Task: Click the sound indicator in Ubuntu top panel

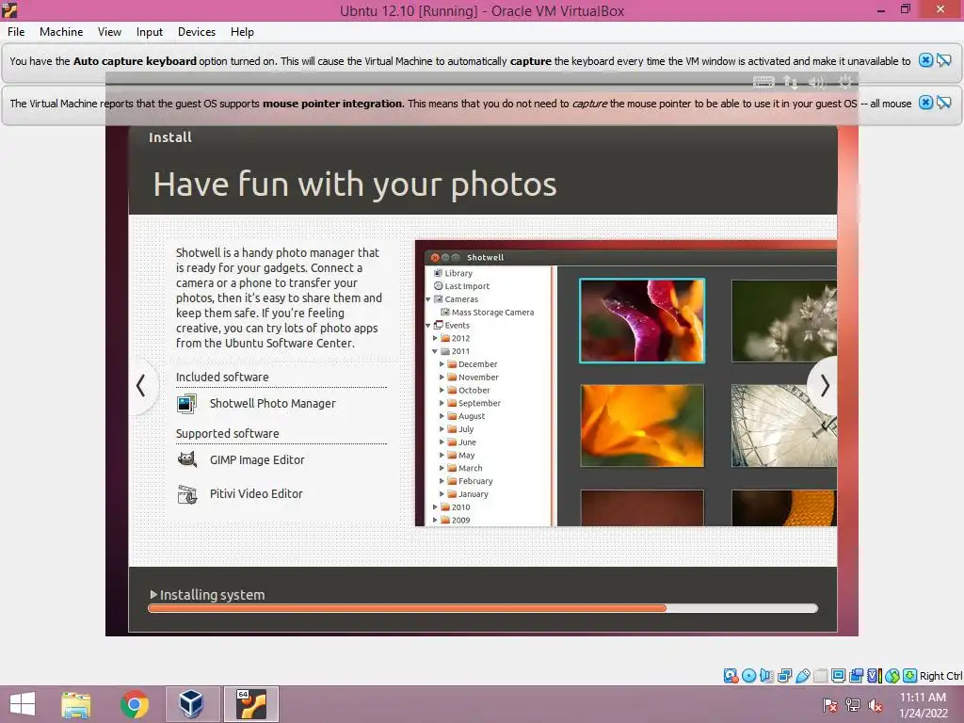Action: pos(817,81)
